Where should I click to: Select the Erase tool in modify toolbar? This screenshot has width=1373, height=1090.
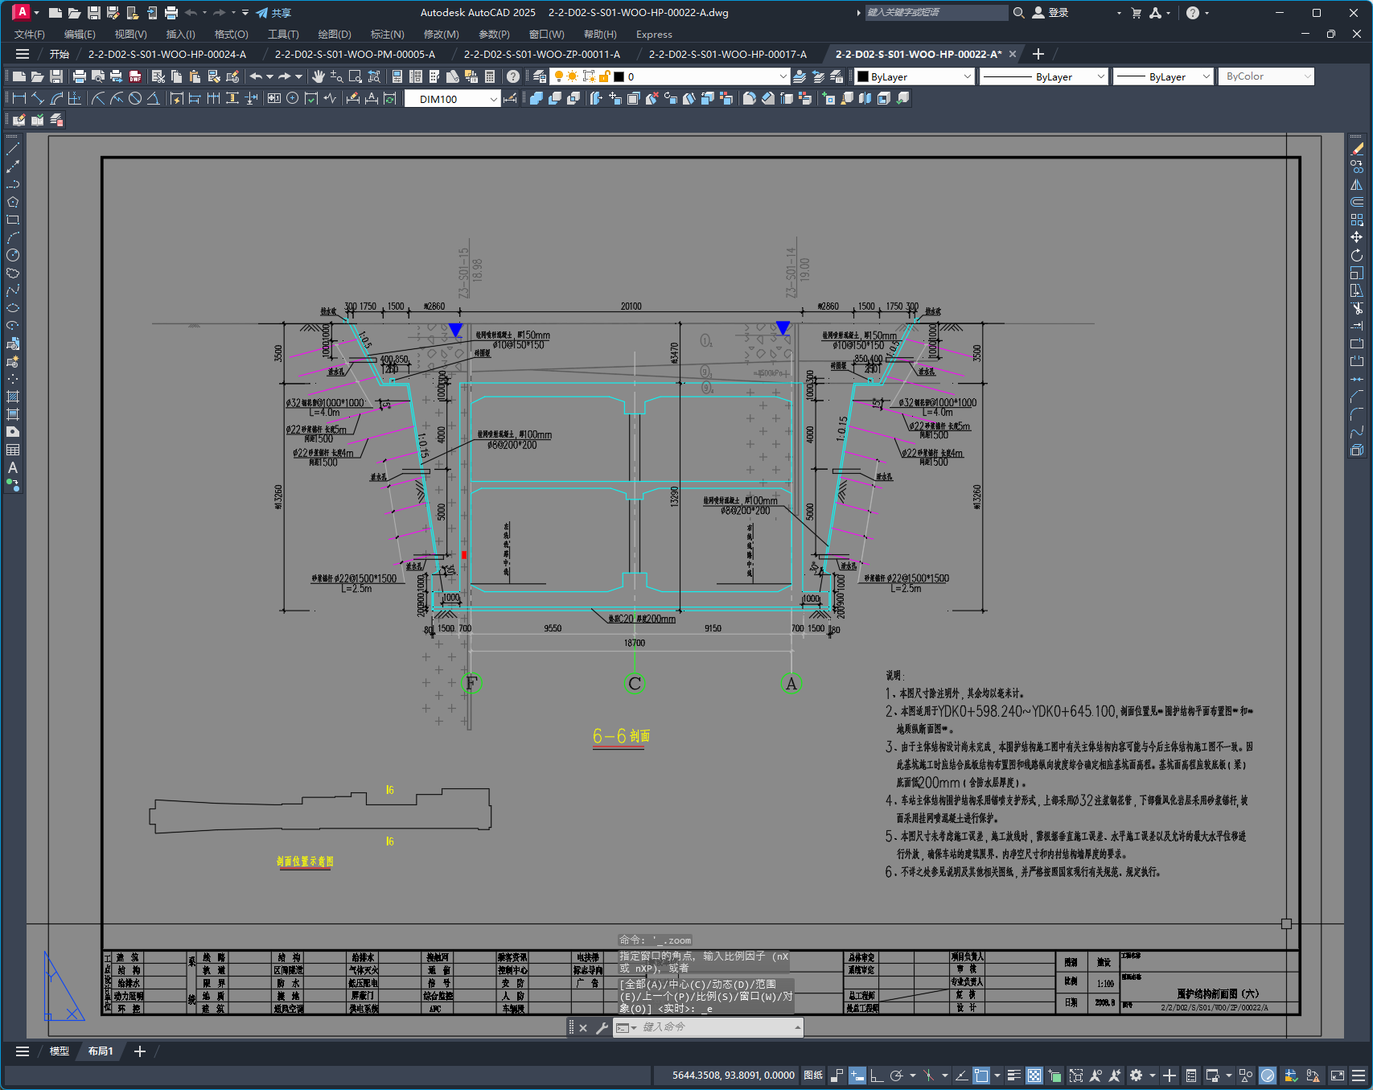1357,149
